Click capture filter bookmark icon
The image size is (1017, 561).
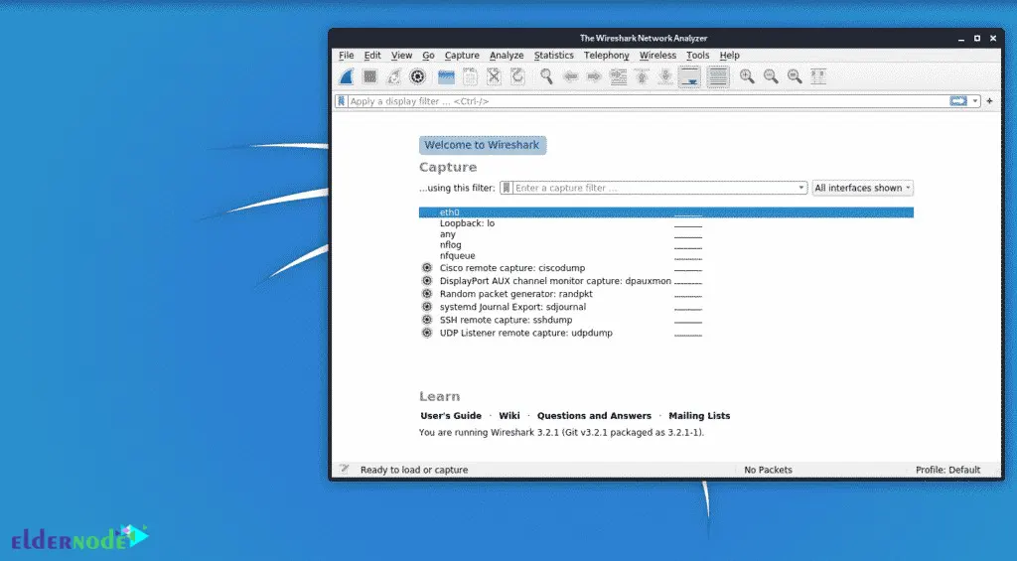[x=507, y=188]
